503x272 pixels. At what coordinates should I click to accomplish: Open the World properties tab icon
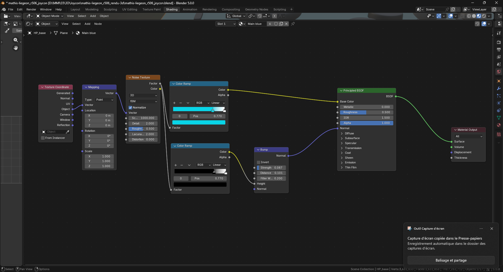[x=499, y=72]
